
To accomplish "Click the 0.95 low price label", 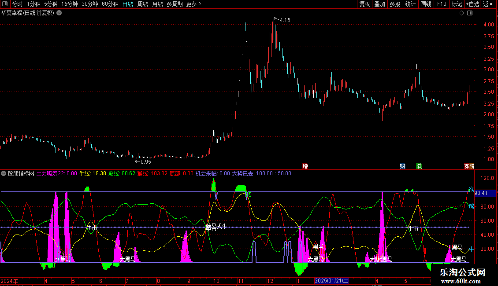I will (146, 162).
